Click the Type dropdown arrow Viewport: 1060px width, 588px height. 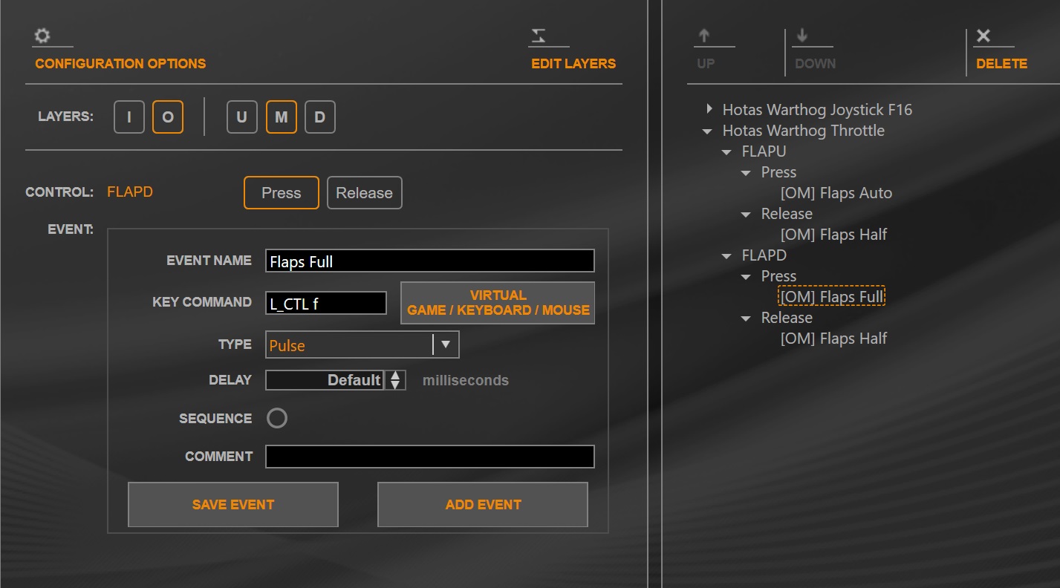[x=446, y=345]
